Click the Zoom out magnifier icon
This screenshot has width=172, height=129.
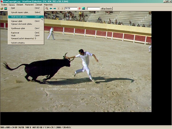point(47,9)
